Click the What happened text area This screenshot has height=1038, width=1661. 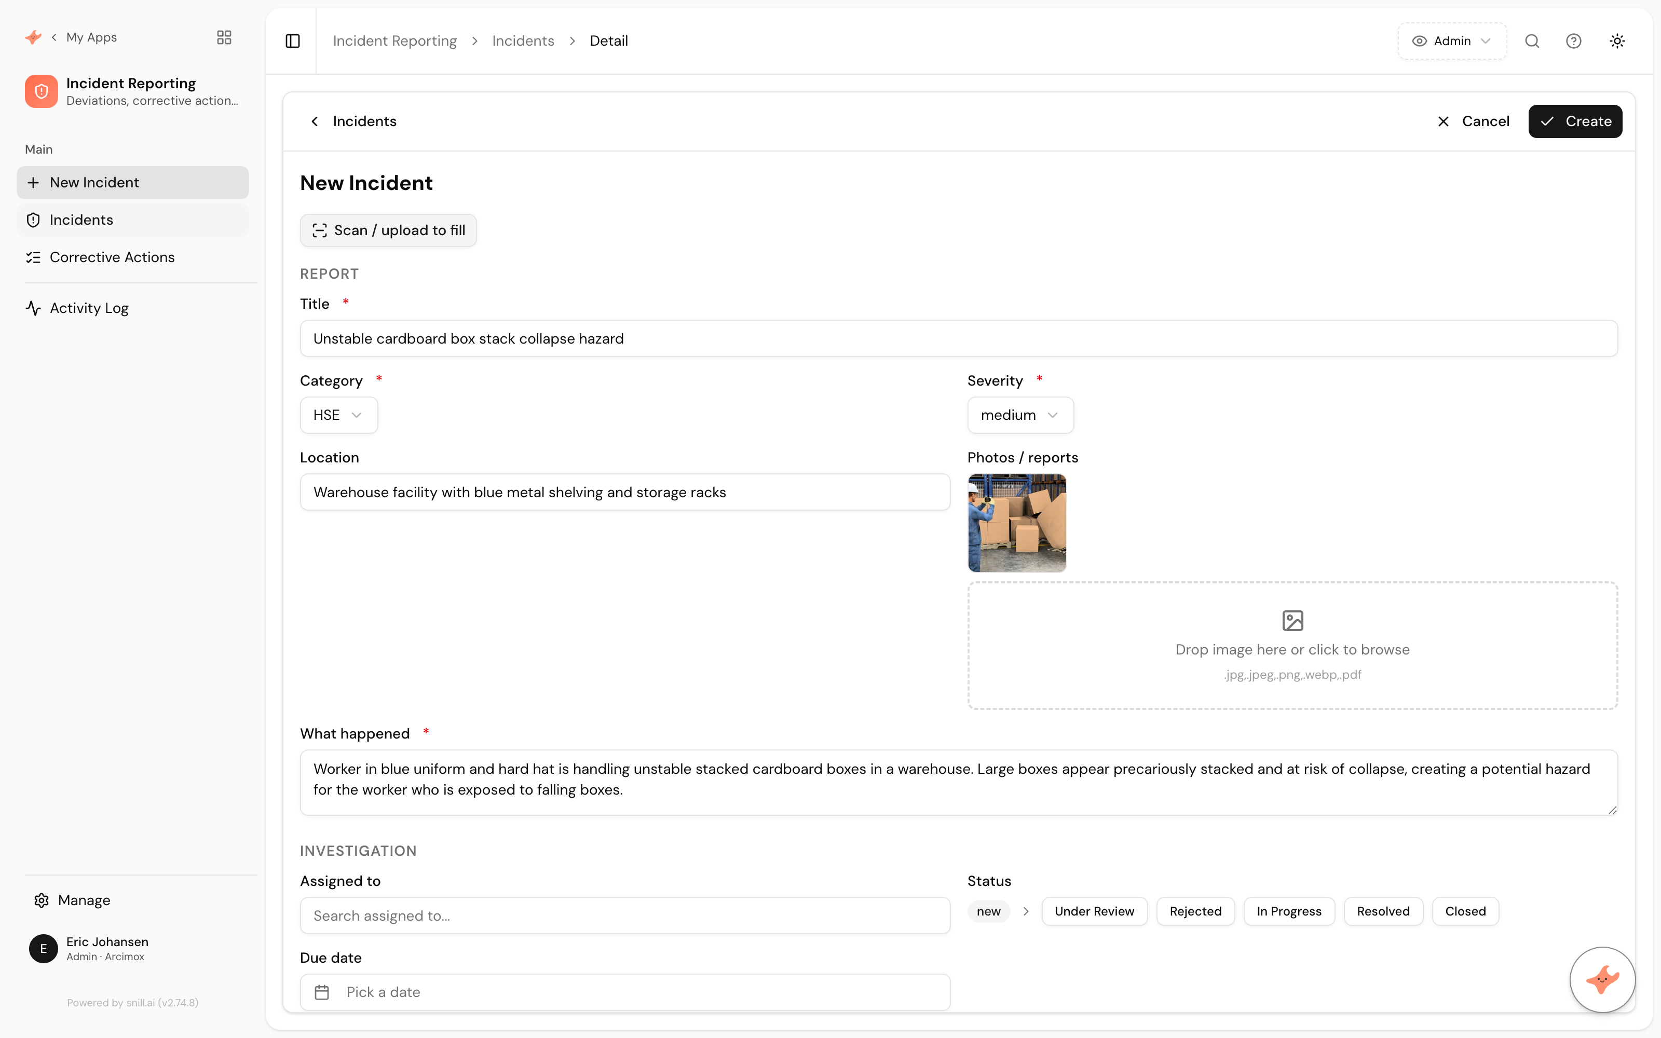[x=959, y=783]
